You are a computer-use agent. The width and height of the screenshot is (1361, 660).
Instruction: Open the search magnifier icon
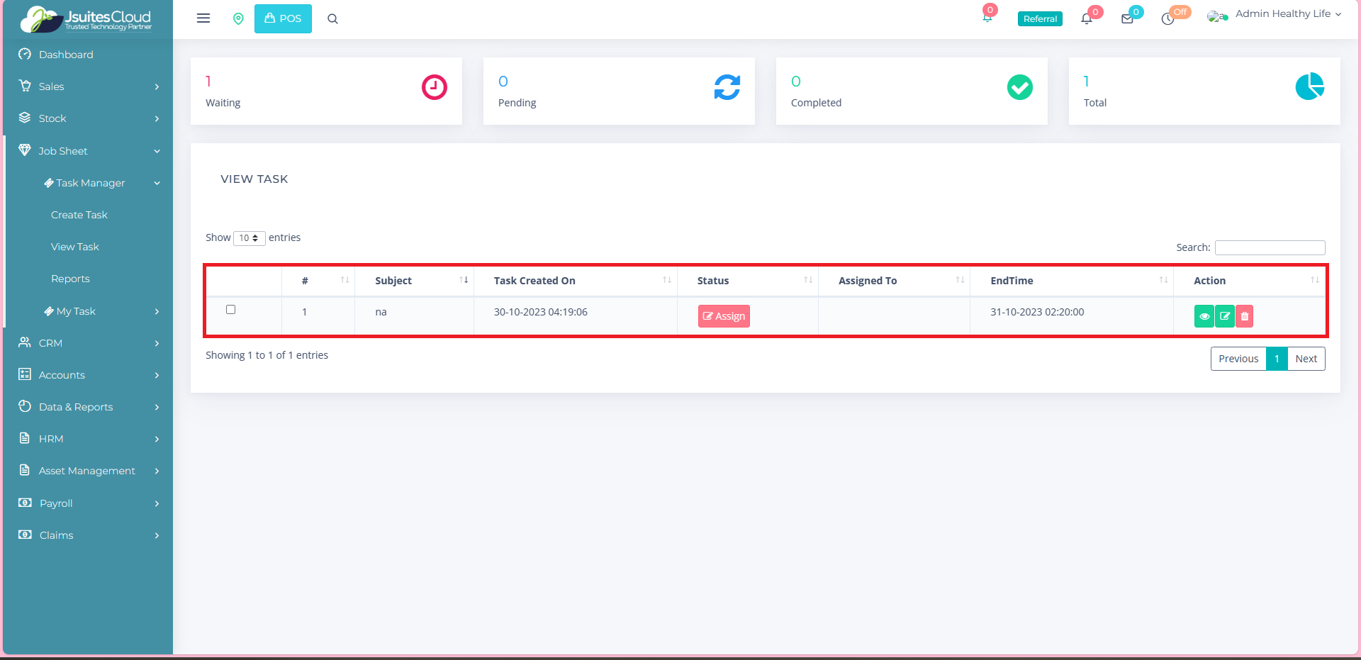pyautogui.click(x=332, y=19)
